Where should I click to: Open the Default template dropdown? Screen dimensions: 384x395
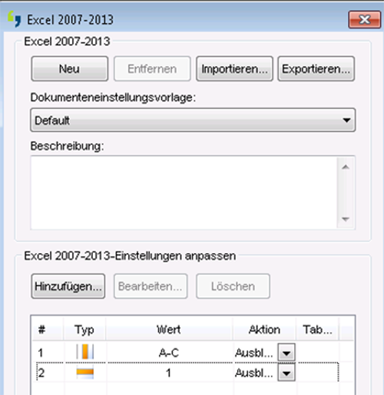click(193, 120)
